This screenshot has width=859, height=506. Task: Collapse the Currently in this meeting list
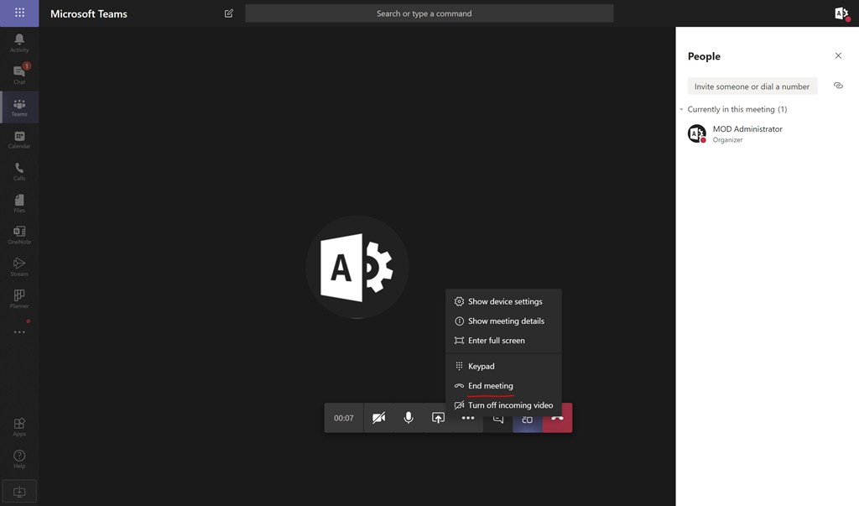coord(682,109)
